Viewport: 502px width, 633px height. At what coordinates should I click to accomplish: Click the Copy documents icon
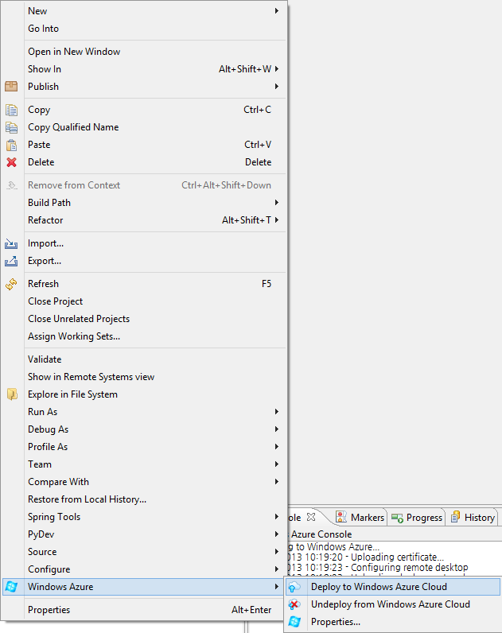[x=11, y=110]
